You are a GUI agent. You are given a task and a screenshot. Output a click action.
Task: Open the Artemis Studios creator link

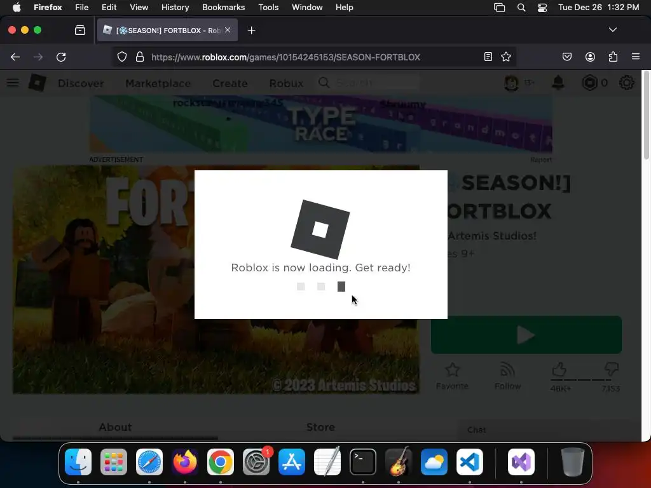click(493, 236)
